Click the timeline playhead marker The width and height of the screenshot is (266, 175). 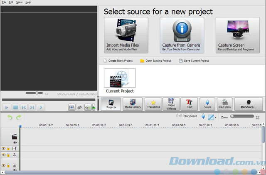pos(20,126)
